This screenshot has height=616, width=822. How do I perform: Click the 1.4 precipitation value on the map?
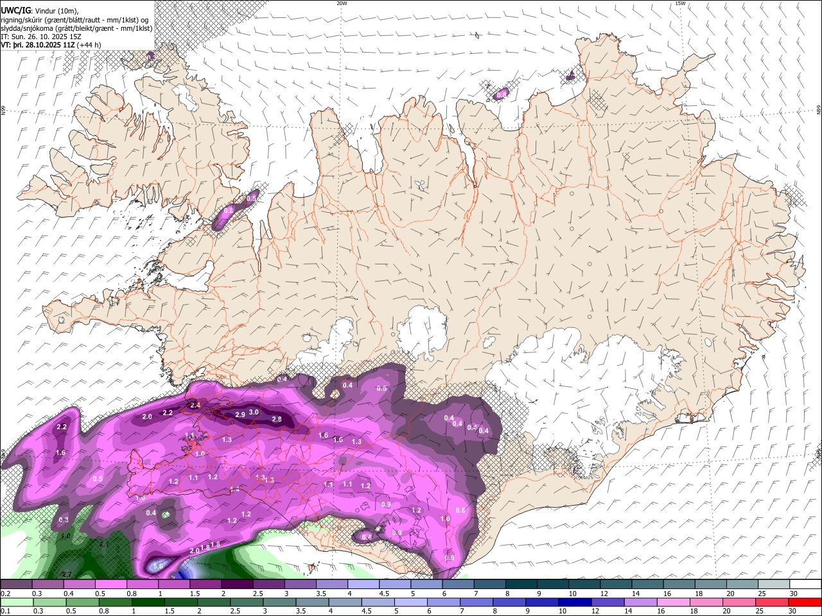point(234,490)
